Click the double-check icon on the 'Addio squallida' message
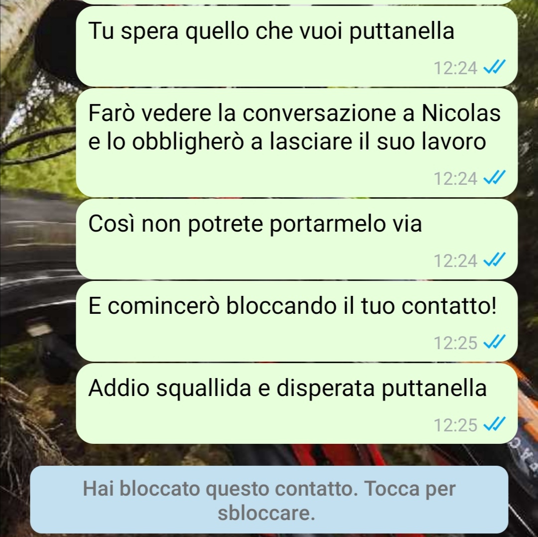Screen dimensions: 538x537 495,424
